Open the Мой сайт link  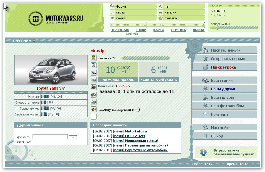(132, 34)
